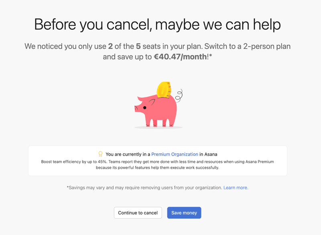The image size is (321, 235).
Task: Click the bold €40.47/month savings amount
Action: (180, 57)
